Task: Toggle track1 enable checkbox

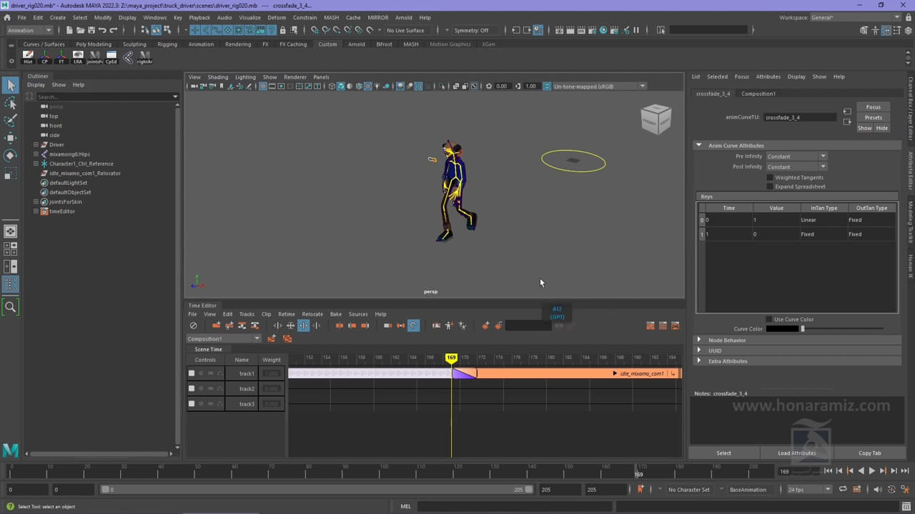Action: coord(192,373)
